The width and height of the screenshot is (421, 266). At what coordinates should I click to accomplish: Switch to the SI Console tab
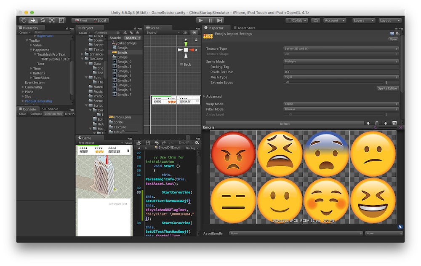pyautogui.click(x=50, y=109)
